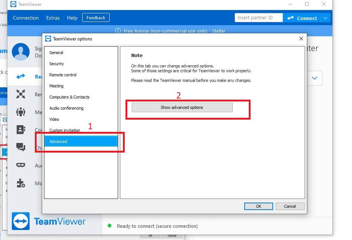
Task: Open the Help menu
Action: 72,18
